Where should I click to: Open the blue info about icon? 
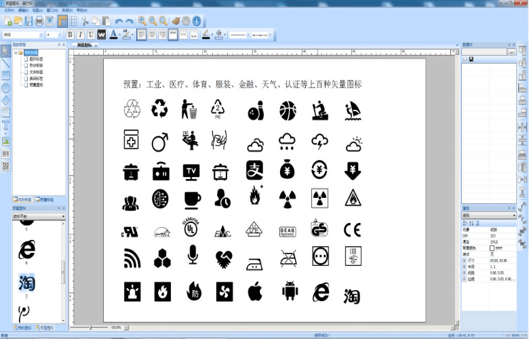pos(197,21)
